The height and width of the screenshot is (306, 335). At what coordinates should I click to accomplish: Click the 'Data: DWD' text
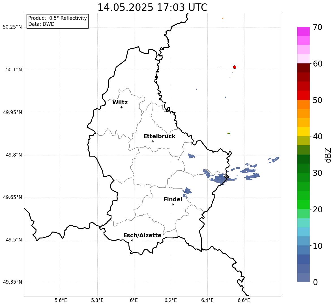pos(41,24)
